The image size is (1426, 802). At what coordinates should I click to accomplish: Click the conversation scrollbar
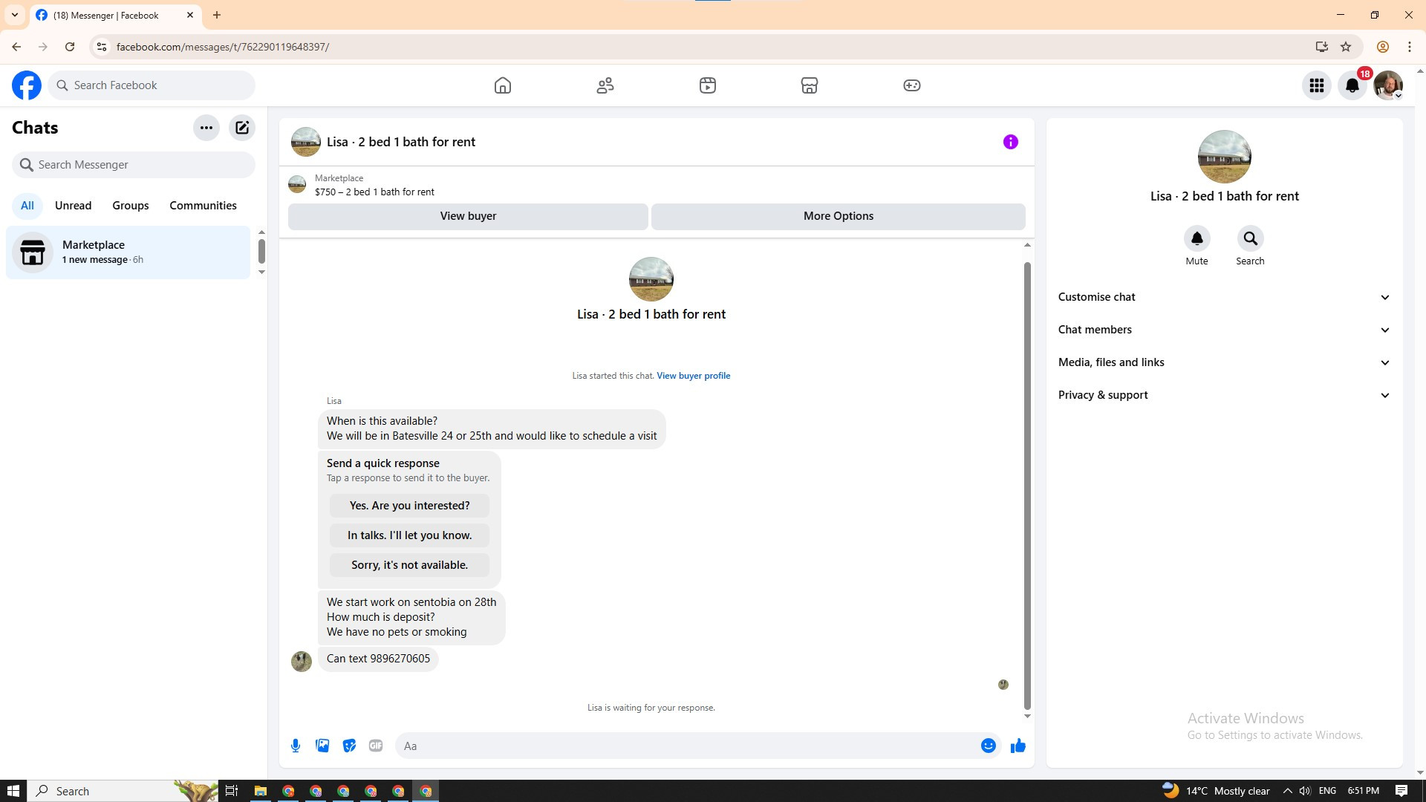point(1027,483)
